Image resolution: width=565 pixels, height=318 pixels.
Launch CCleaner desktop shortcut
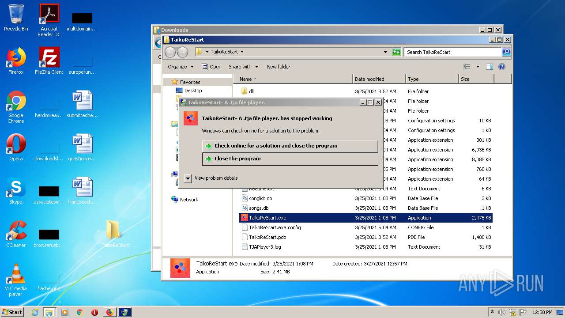pos(16,234)
